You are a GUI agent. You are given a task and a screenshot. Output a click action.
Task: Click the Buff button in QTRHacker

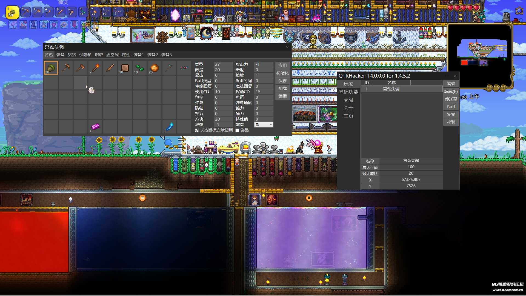[x=451, y=107]
